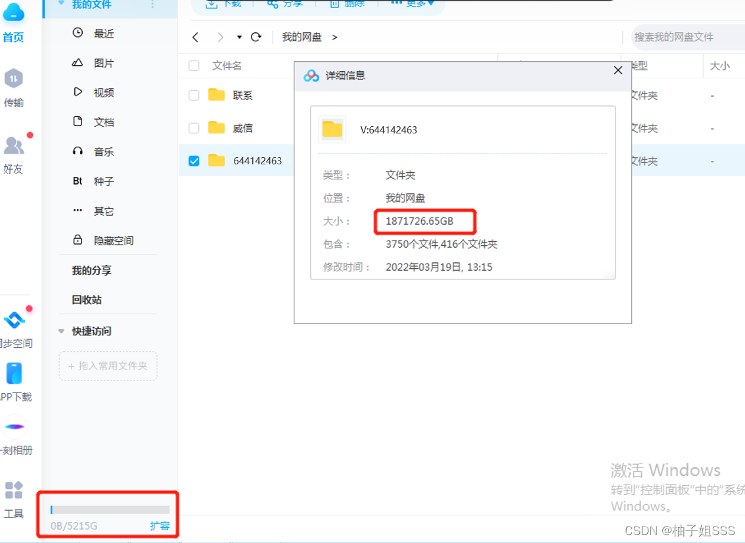This screenshot has height=543, width=745.
Task: Click 我的网盘 in the breadcrumb
Action: click(x=302, y=37)
